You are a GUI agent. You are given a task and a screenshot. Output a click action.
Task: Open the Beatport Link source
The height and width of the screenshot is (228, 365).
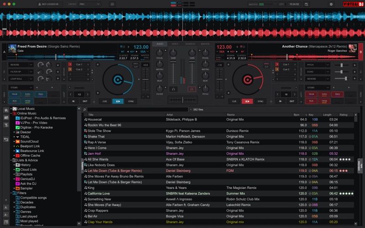point(30,146)
